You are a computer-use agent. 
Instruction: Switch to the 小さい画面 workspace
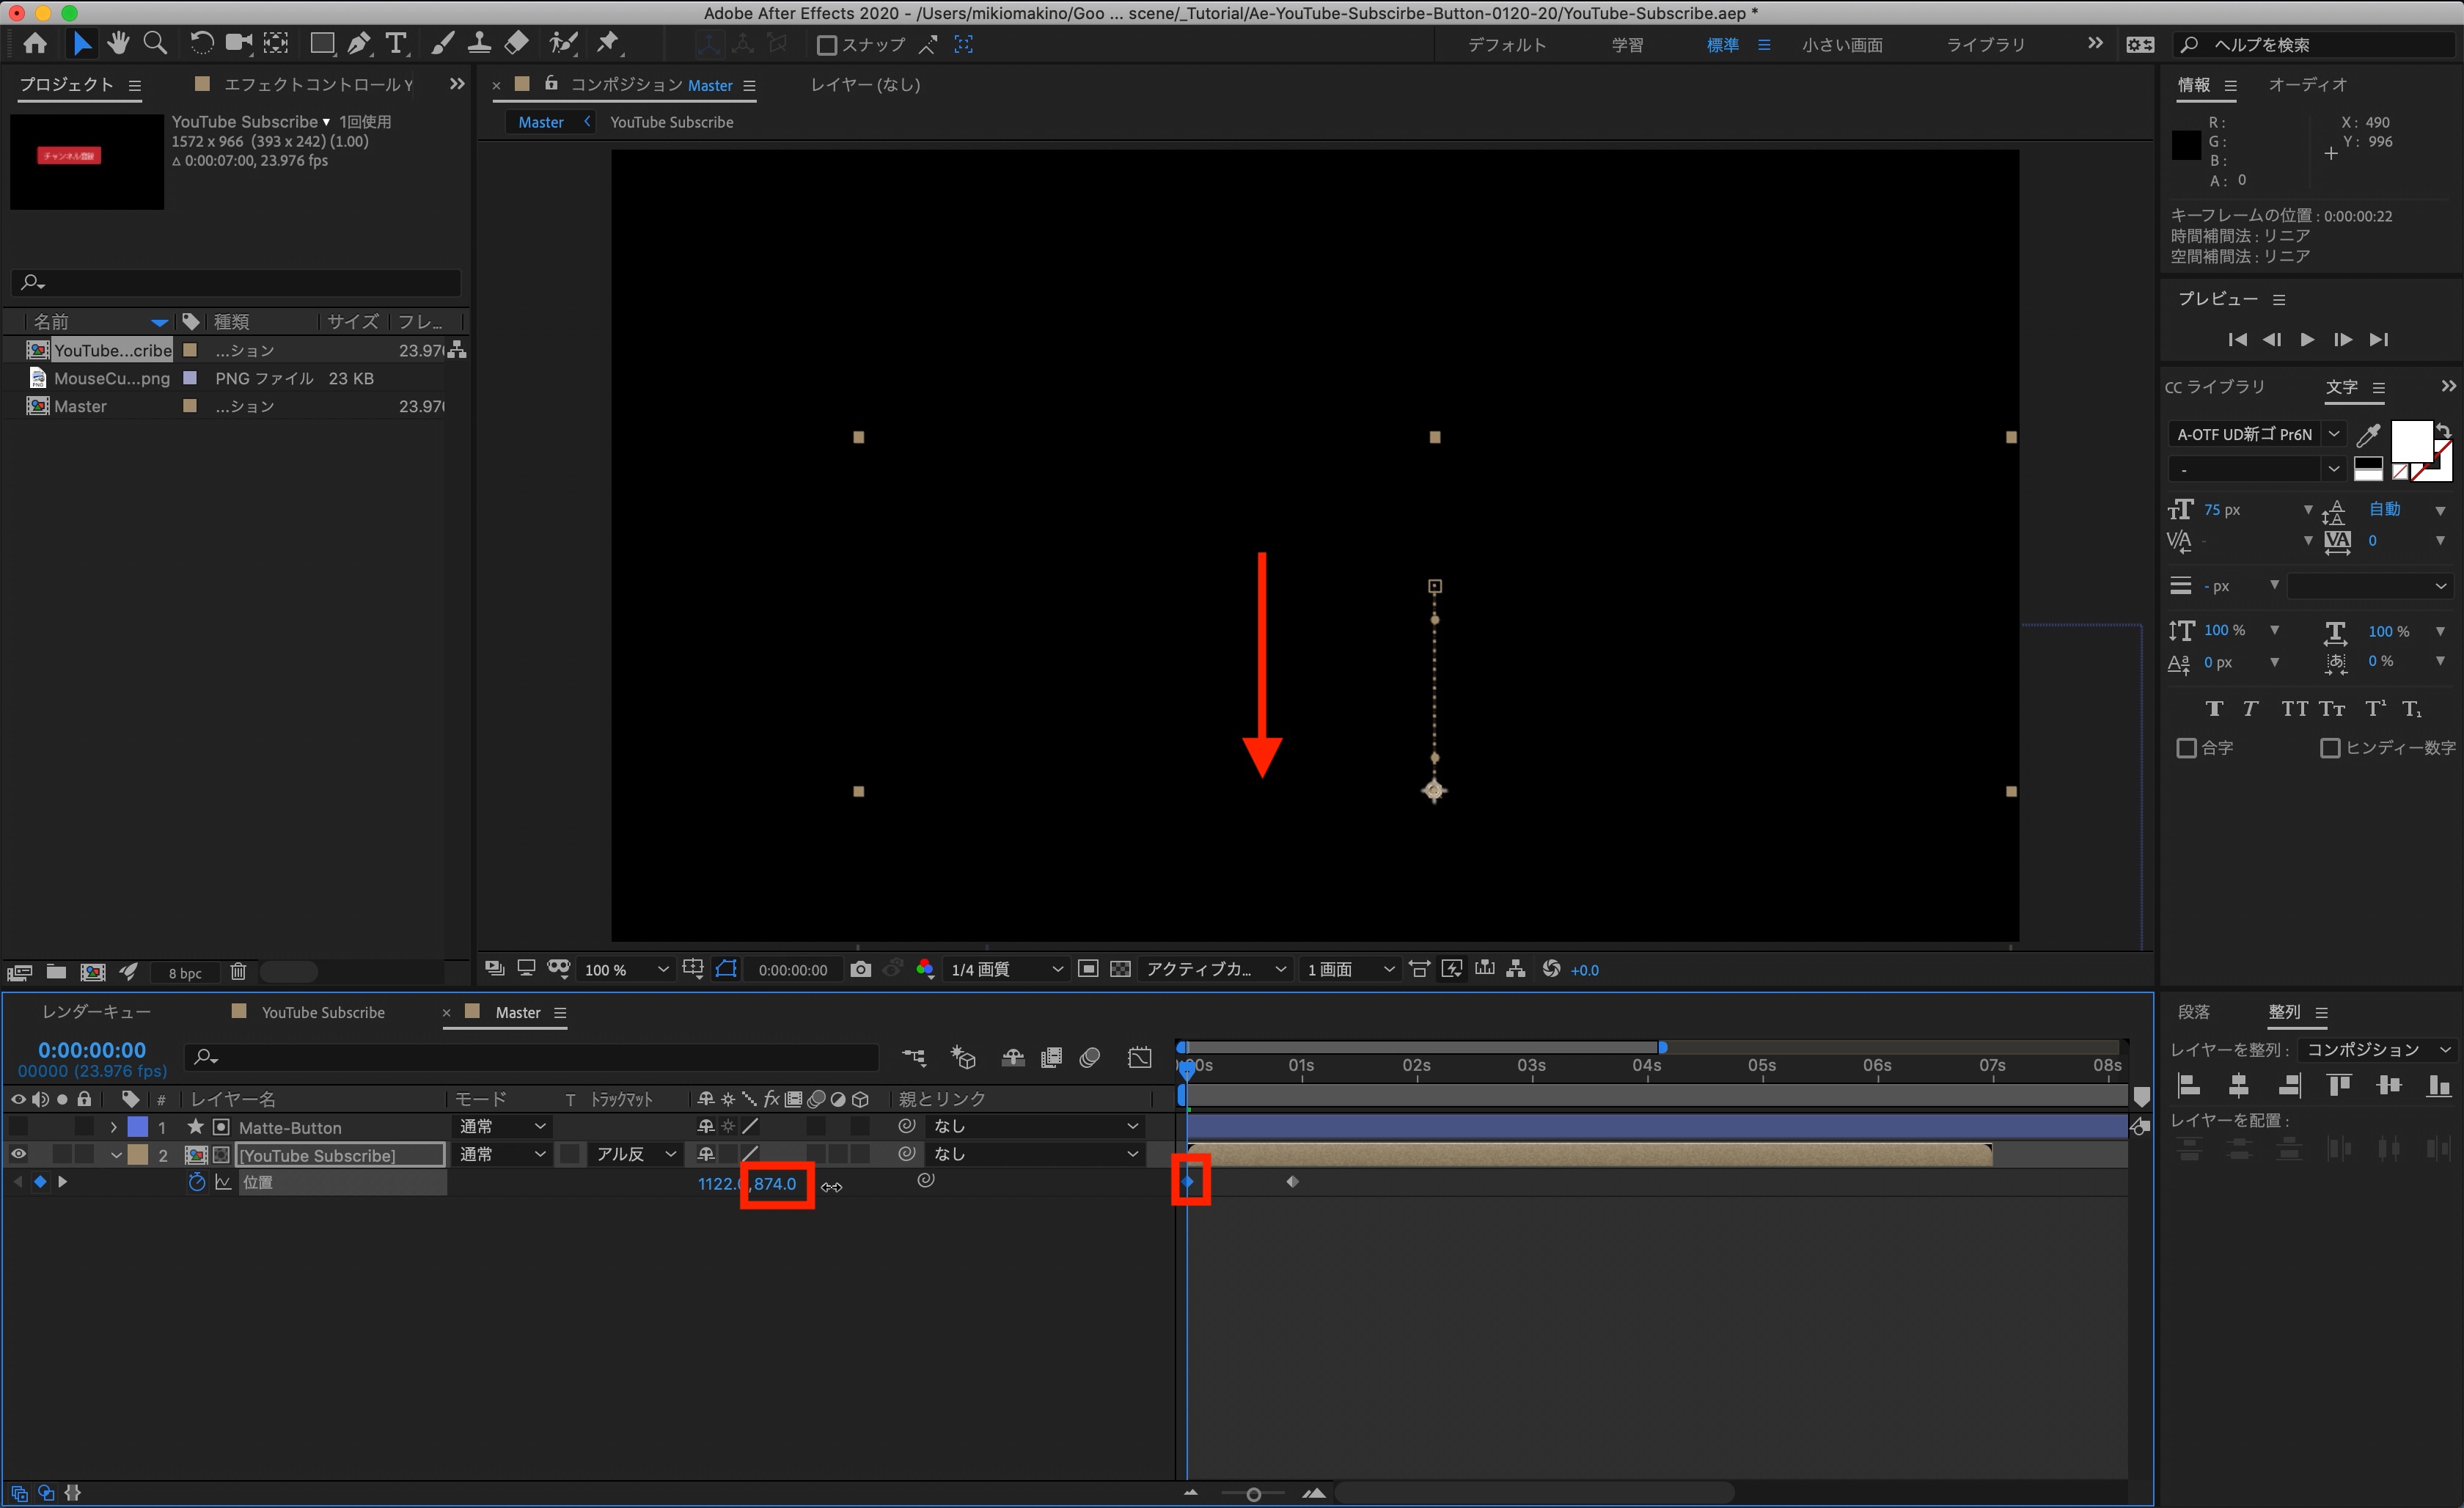click(1841, 45)
